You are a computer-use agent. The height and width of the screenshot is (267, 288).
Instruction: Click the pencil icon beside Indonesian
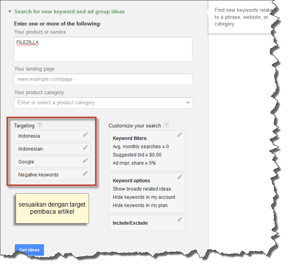[85, 148]
